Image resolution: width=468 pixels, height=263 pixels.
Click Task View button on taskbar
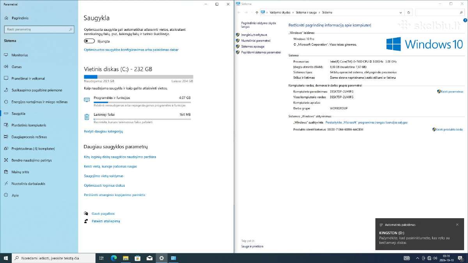(101, 258)
